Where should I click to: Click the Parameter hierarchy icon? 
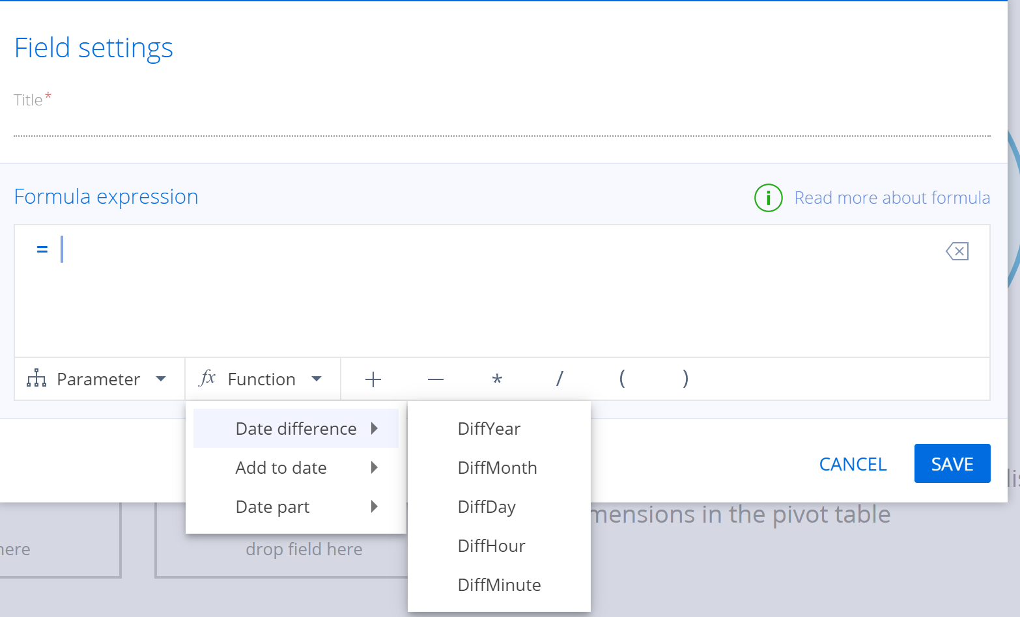tap(36, 378)
